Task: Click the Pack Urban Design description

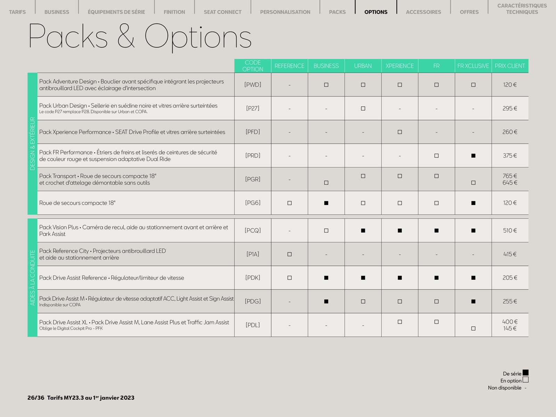Action: tap(128, 108)
